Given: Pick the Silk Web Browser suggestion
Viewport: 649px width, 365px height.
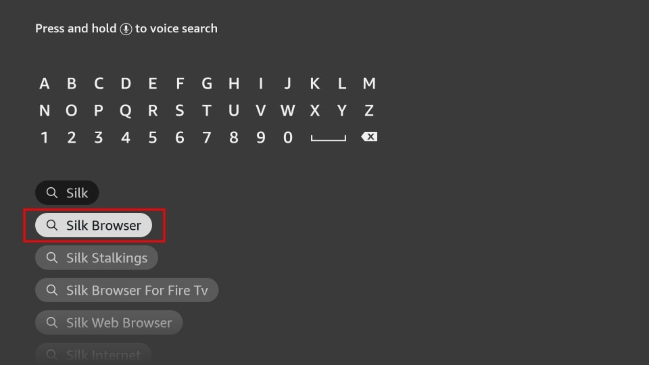Looking at the screenshot, I should [109, 322].
